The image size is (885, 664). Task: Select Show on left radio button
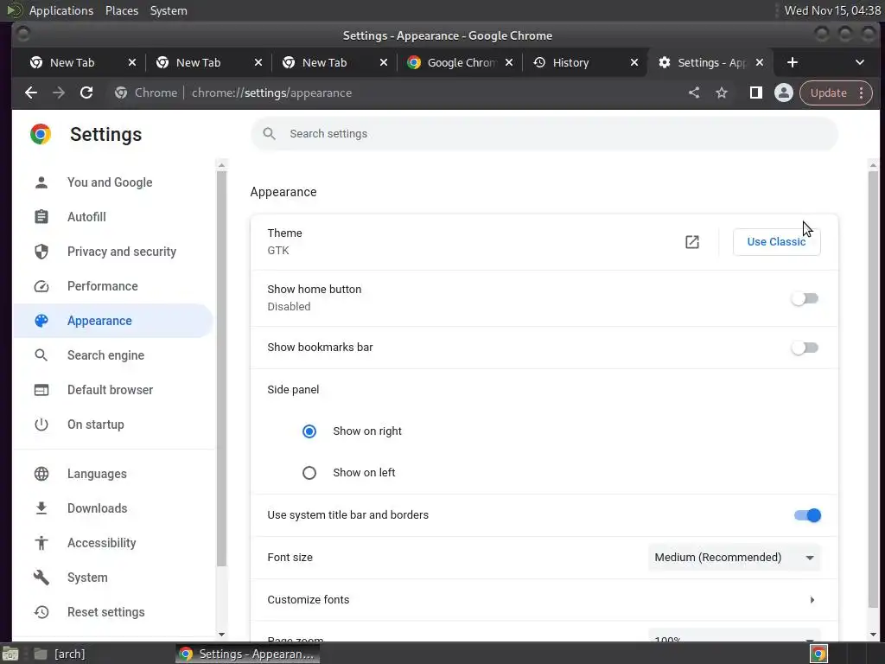[309, 473]
